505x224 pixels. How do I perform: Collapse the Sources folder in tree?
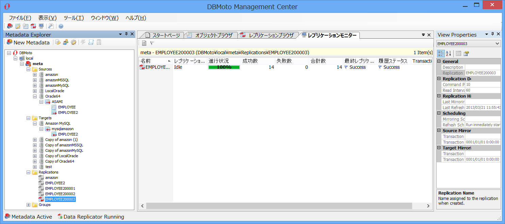28,69
